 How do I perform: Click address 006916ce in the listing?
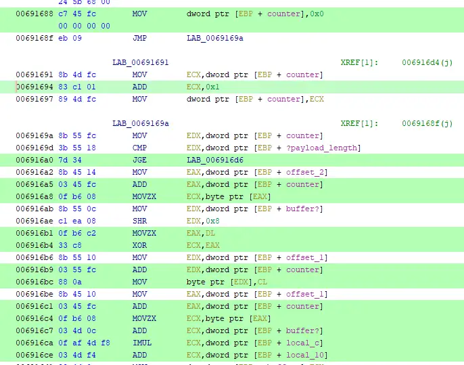(34, 355)
